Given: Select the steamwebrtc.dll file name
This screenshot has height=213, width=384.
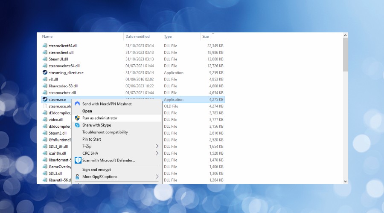Looking at the screenshot, I should click(62, 93).
